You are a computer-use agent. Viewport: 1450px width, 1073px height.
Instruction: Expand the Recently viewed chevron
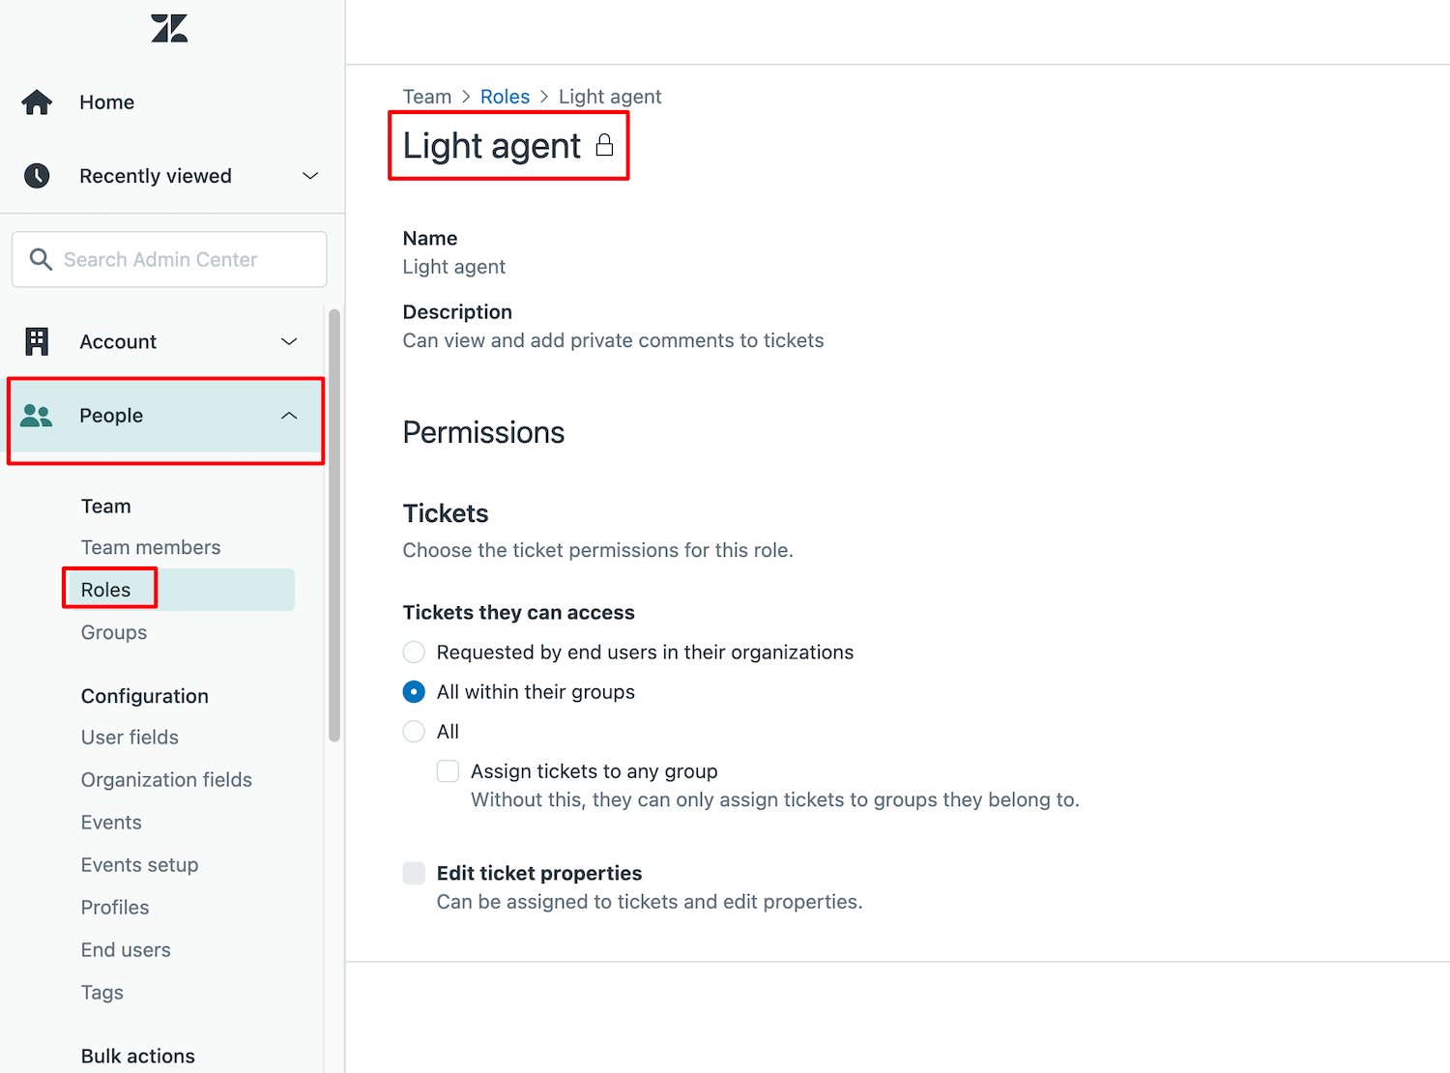click(x=310, y=176)
